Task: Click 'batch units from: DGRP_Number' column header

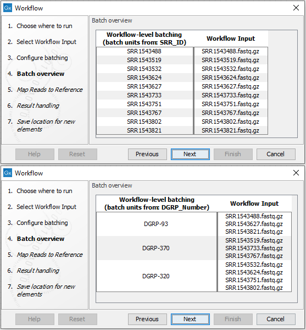Action: (157, 204)
